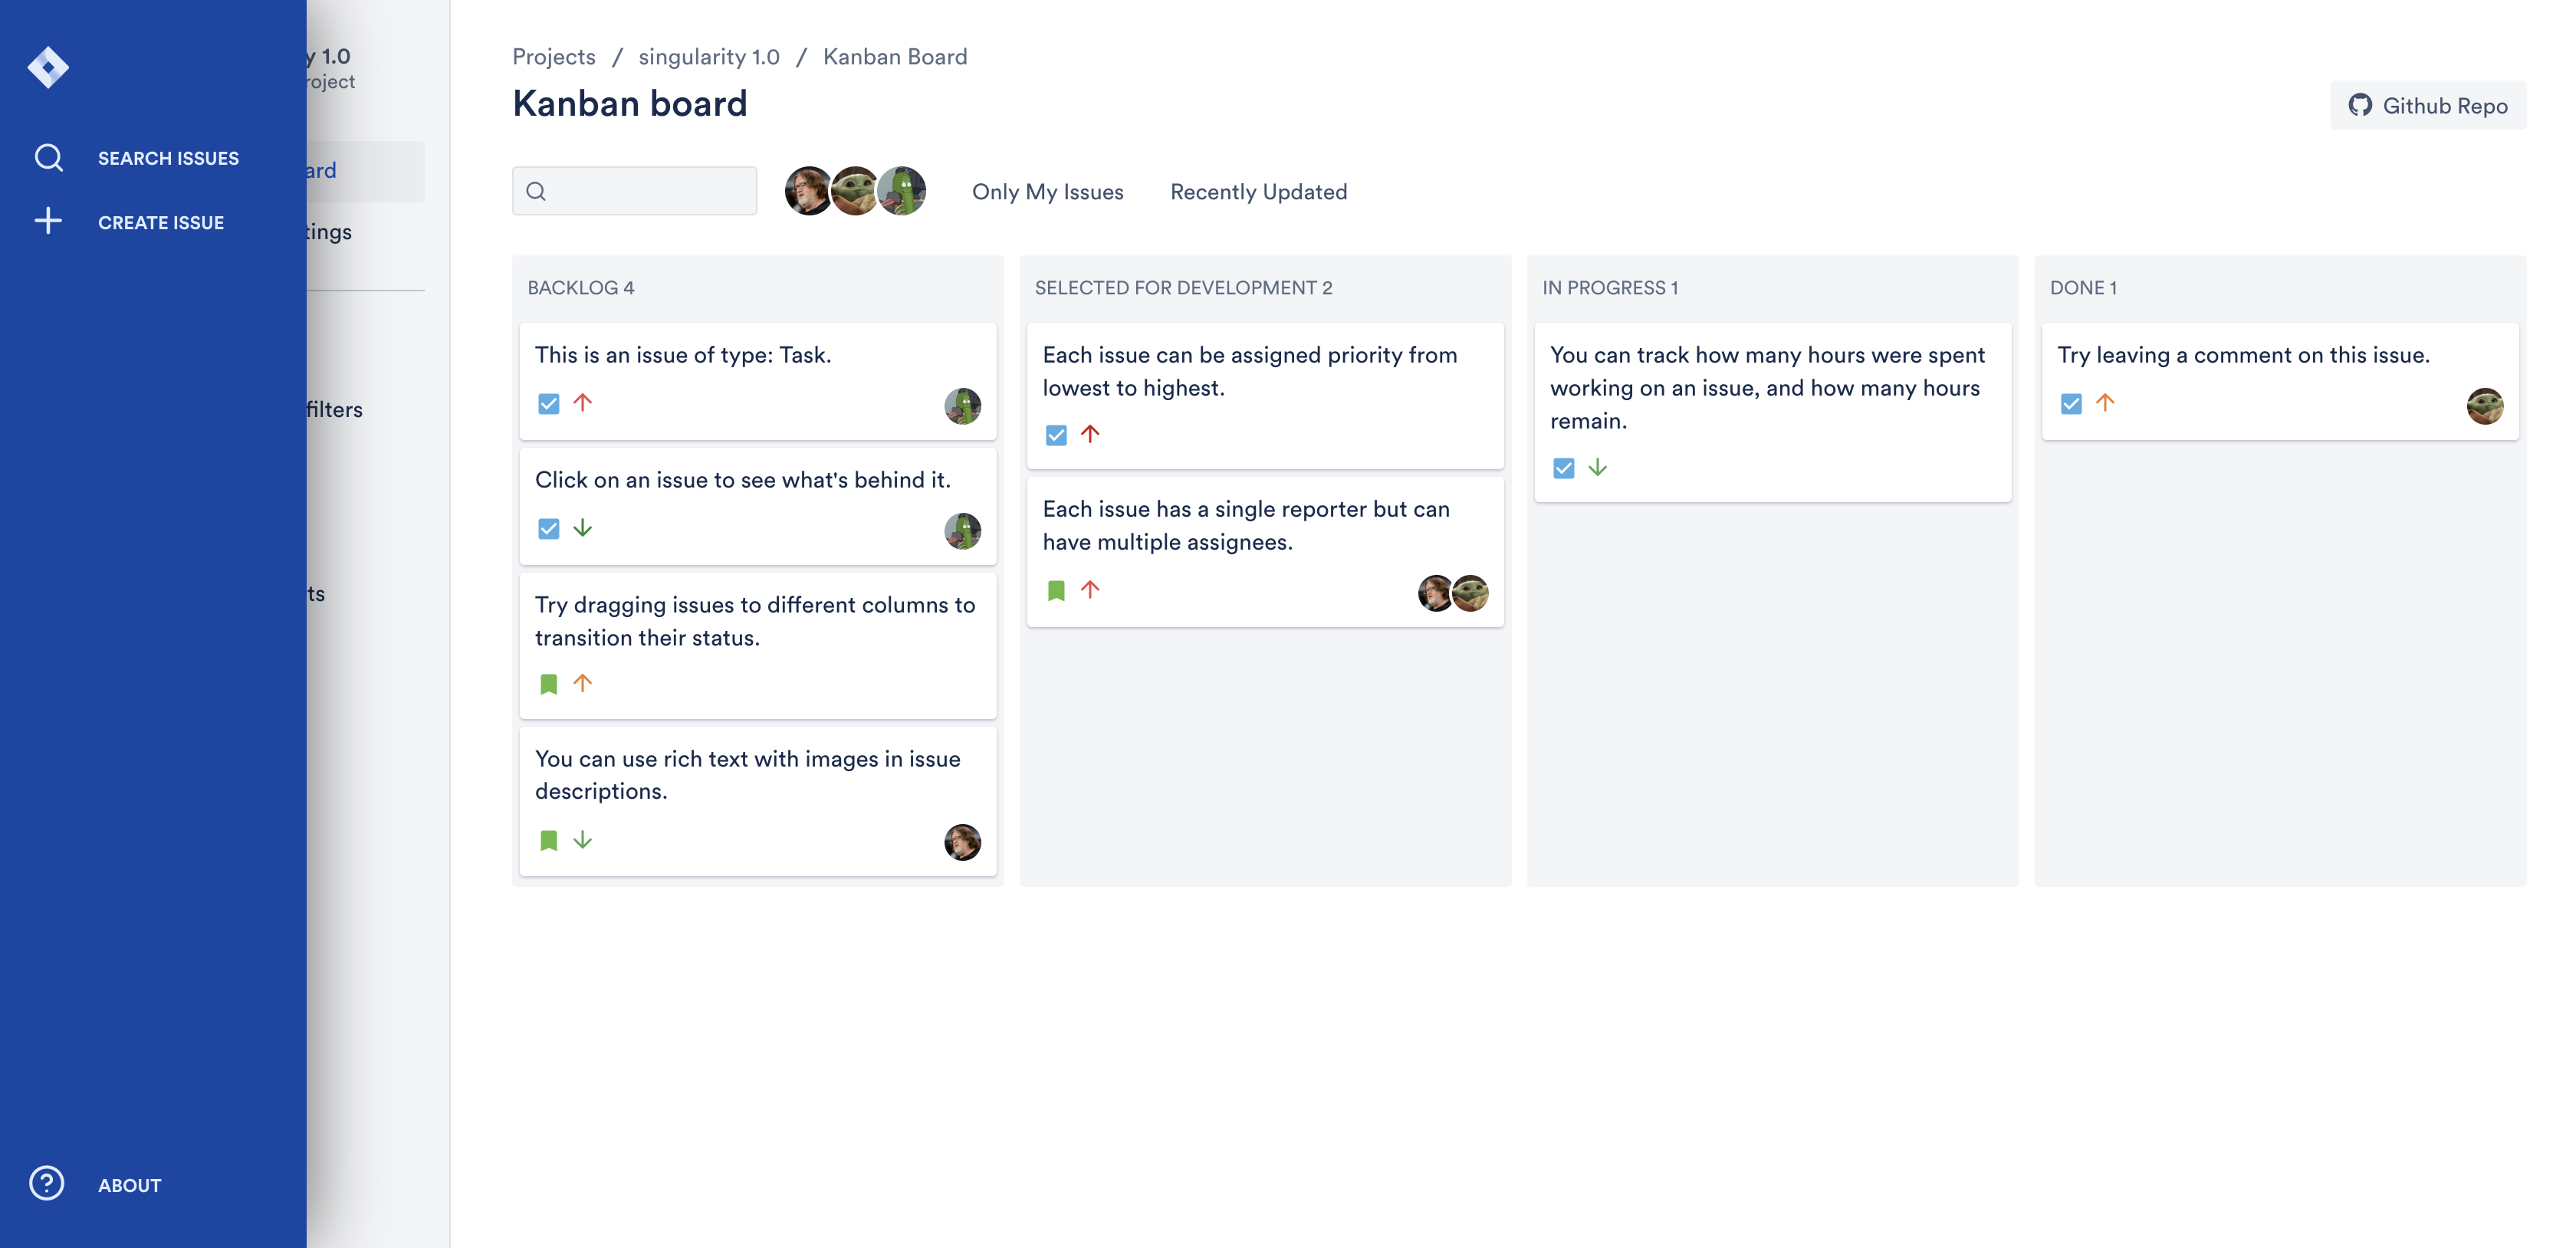Click high priority red arrow on priority card
2576x1248 pixels.
coord(1090,434)
